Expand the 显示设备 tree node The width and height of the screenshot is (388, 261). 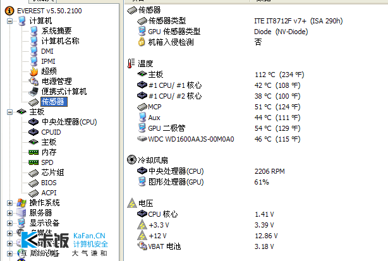(x=9, y=223)
